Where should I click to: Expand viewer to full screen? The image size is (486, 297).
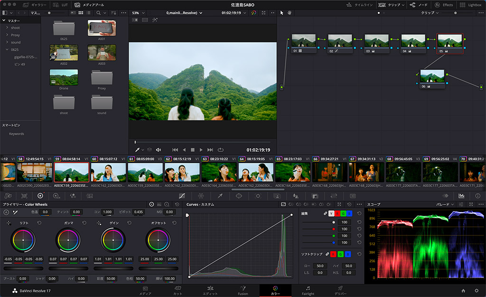pyautogui.click(x=263, y=13)
